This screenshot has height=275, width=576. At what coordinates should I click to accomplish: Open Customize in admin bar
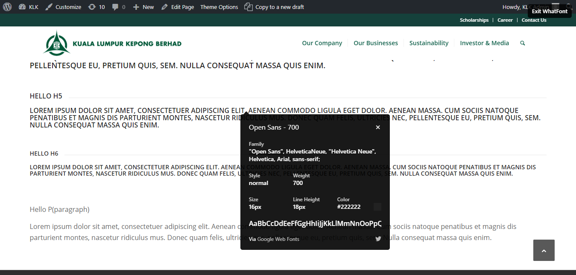[x=63, y=7]
